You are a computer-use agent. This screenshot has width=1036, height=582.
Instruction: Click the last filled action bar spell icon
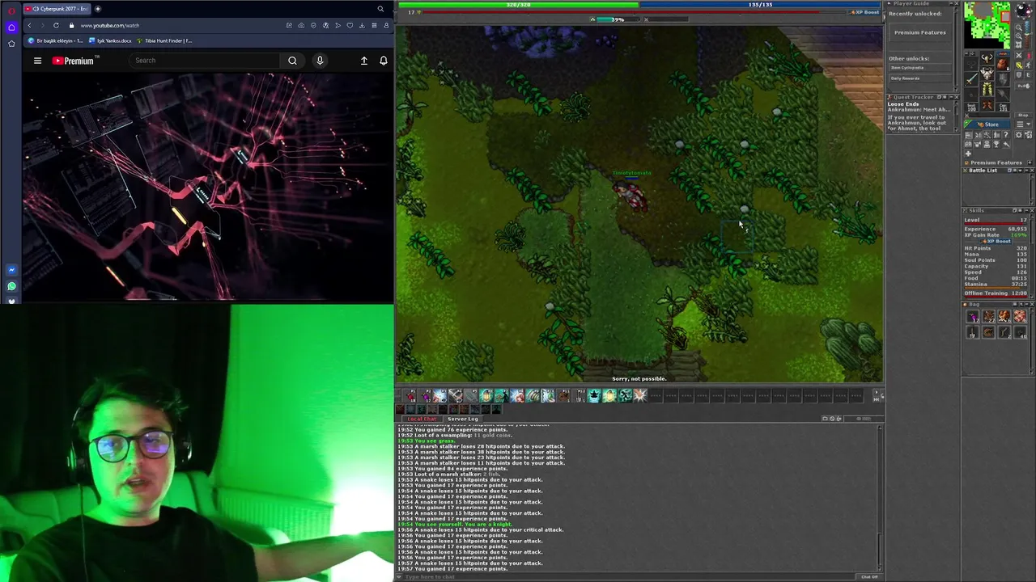pos(640,395)
